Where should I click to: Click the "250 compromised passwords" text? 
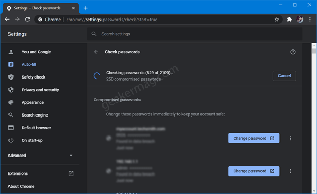[x=134, y=79]
